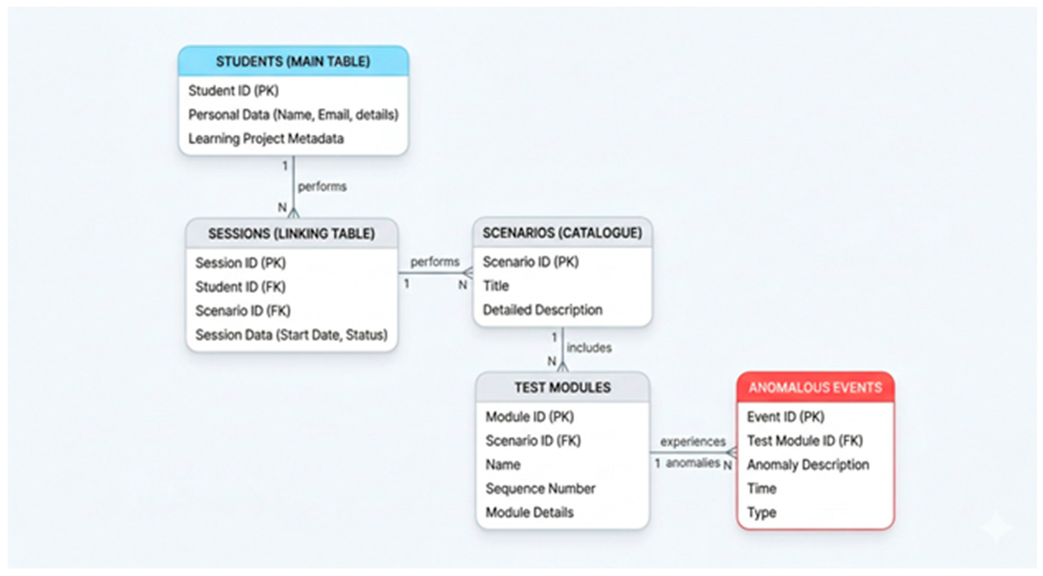Click Session Data (Start Date, Status) row
This screenshot has height=576, width=1043.
point(291,335)
